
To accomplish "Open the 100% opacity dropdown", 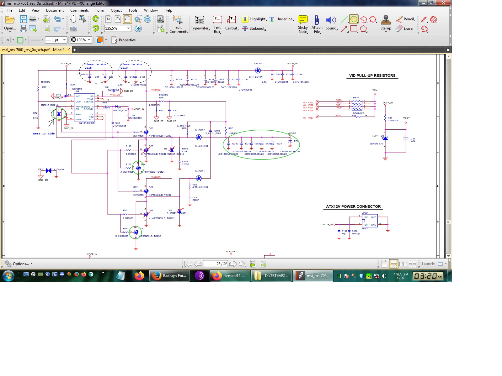I will [89, 40].
